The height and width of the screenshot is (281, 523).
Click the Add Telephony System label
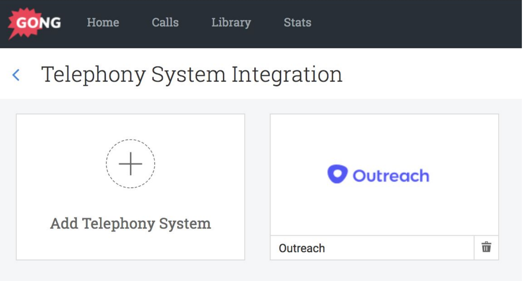coord(130,224)
